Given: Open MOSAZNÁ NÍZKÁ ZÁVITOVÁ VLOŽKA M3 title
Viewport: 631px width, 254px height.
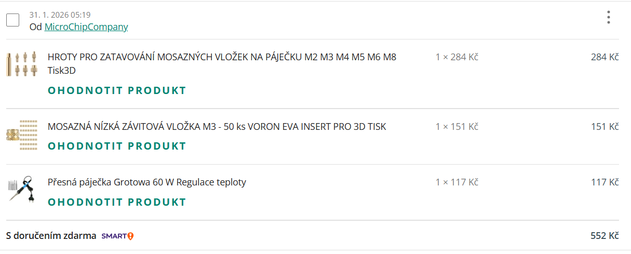Looking at the screenshot, I should coord(217,126).
